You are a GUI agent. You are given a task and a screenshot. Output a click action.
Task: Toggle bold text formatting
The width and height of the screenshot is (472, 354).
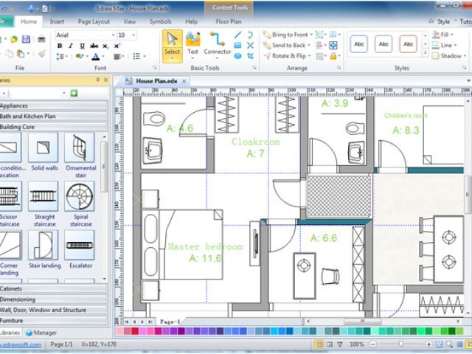click(60, 46)
